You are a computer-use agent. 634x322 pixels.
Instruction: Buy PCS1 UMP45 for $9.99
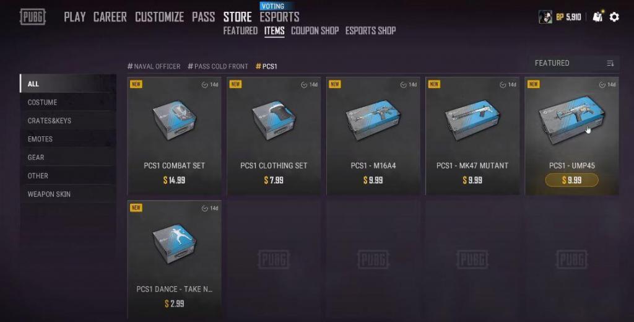[x=571, y=180]
